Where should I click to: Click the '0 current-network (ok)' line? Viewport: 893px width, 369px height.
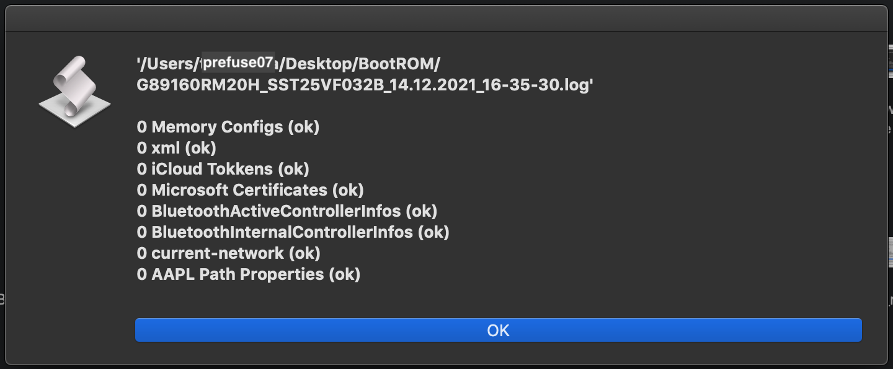pos(228,253)
